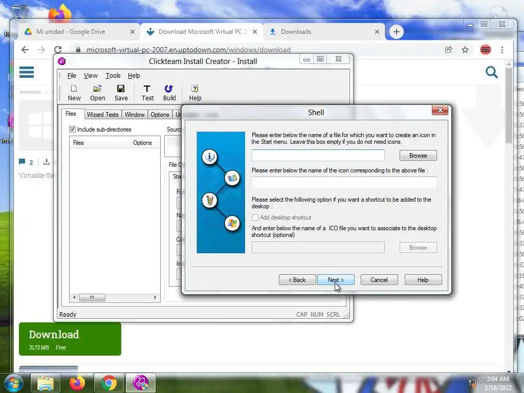524x393 pixels.
Task: Click the Build toolbar icon
Action: 169,93
